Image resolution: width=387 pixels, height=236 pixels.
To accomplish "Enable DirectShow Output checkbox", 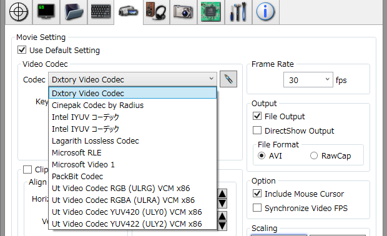I will (257, 130).
